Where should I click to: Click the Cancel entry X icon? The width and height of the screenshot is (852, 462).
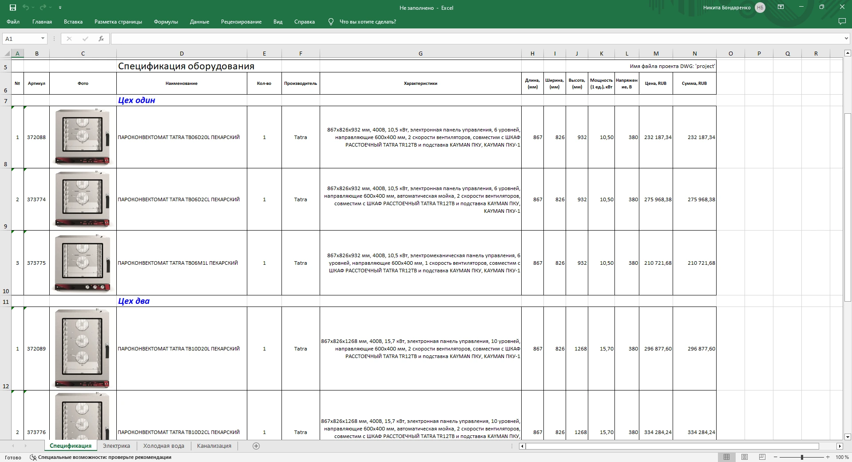coord(69,39)
